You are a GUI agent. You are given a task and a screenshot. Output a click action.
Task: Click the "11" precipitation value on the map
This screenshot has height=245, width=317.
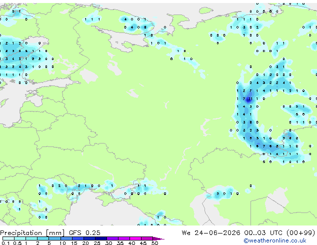coord(250,98)
